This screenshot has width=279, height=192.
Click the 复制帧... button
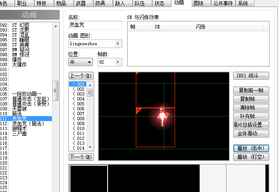point(251,99)
